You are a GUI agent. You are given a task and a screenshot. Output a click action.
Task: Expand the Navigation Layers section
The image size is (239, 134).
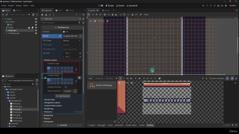tap(52, 103)
